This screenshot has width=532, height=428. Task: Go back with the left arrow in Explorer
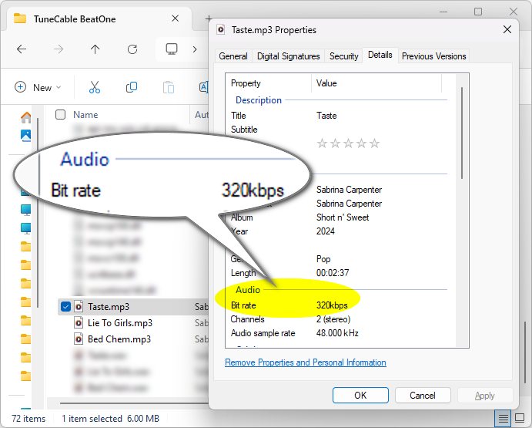tap(22, 49)
